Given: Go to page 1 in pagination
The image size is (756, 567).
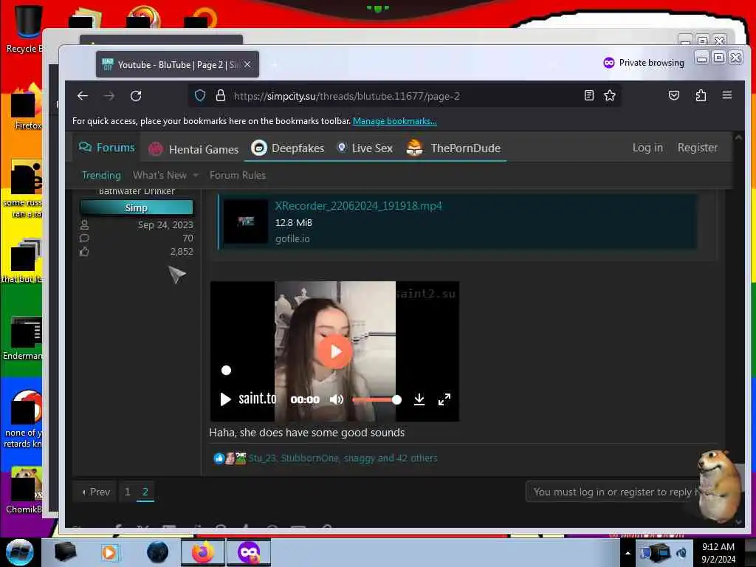Looking at the screenshot, I should pyautogui.click(x=127, y=492).
